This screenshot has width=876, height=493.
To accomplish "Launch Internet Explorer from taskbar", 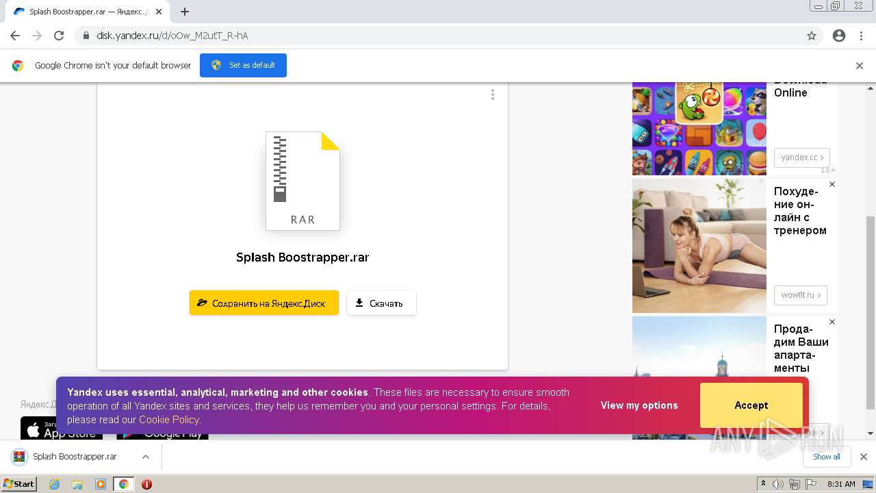I will click(x=55, y=484).
